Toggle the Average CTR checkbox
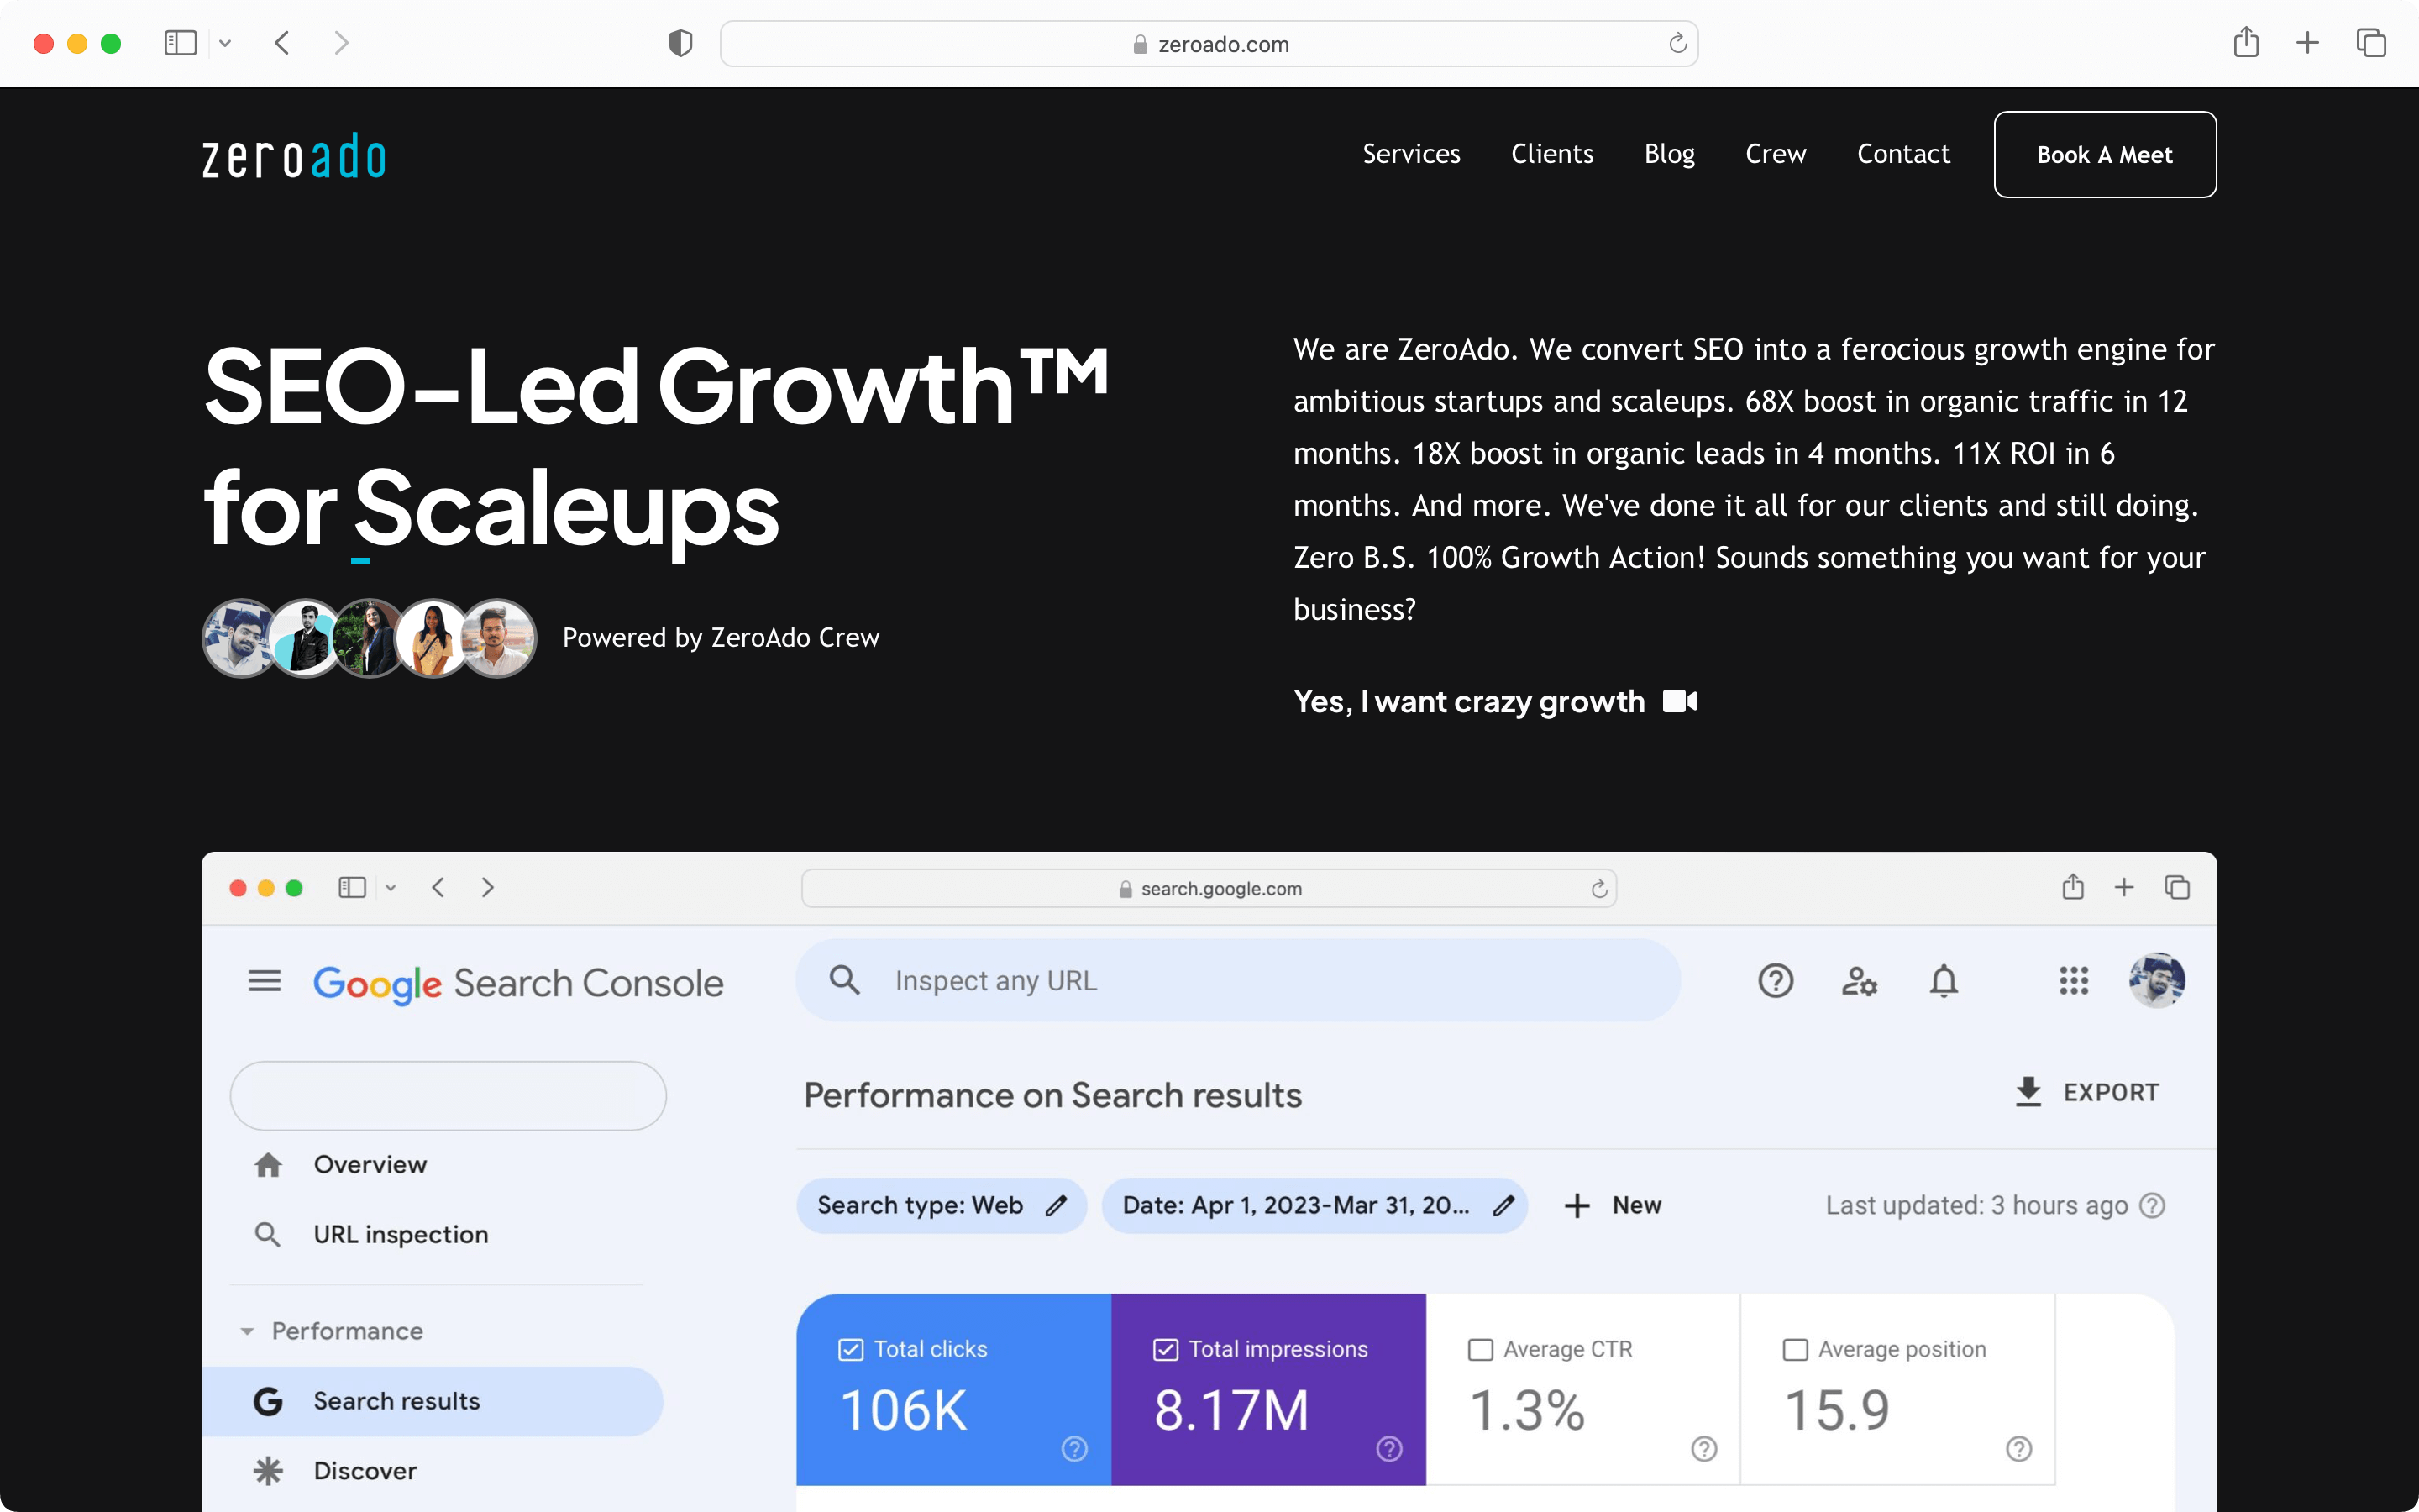This screenshot has height=1512, width=2419. click(x=1480, y=1347)
